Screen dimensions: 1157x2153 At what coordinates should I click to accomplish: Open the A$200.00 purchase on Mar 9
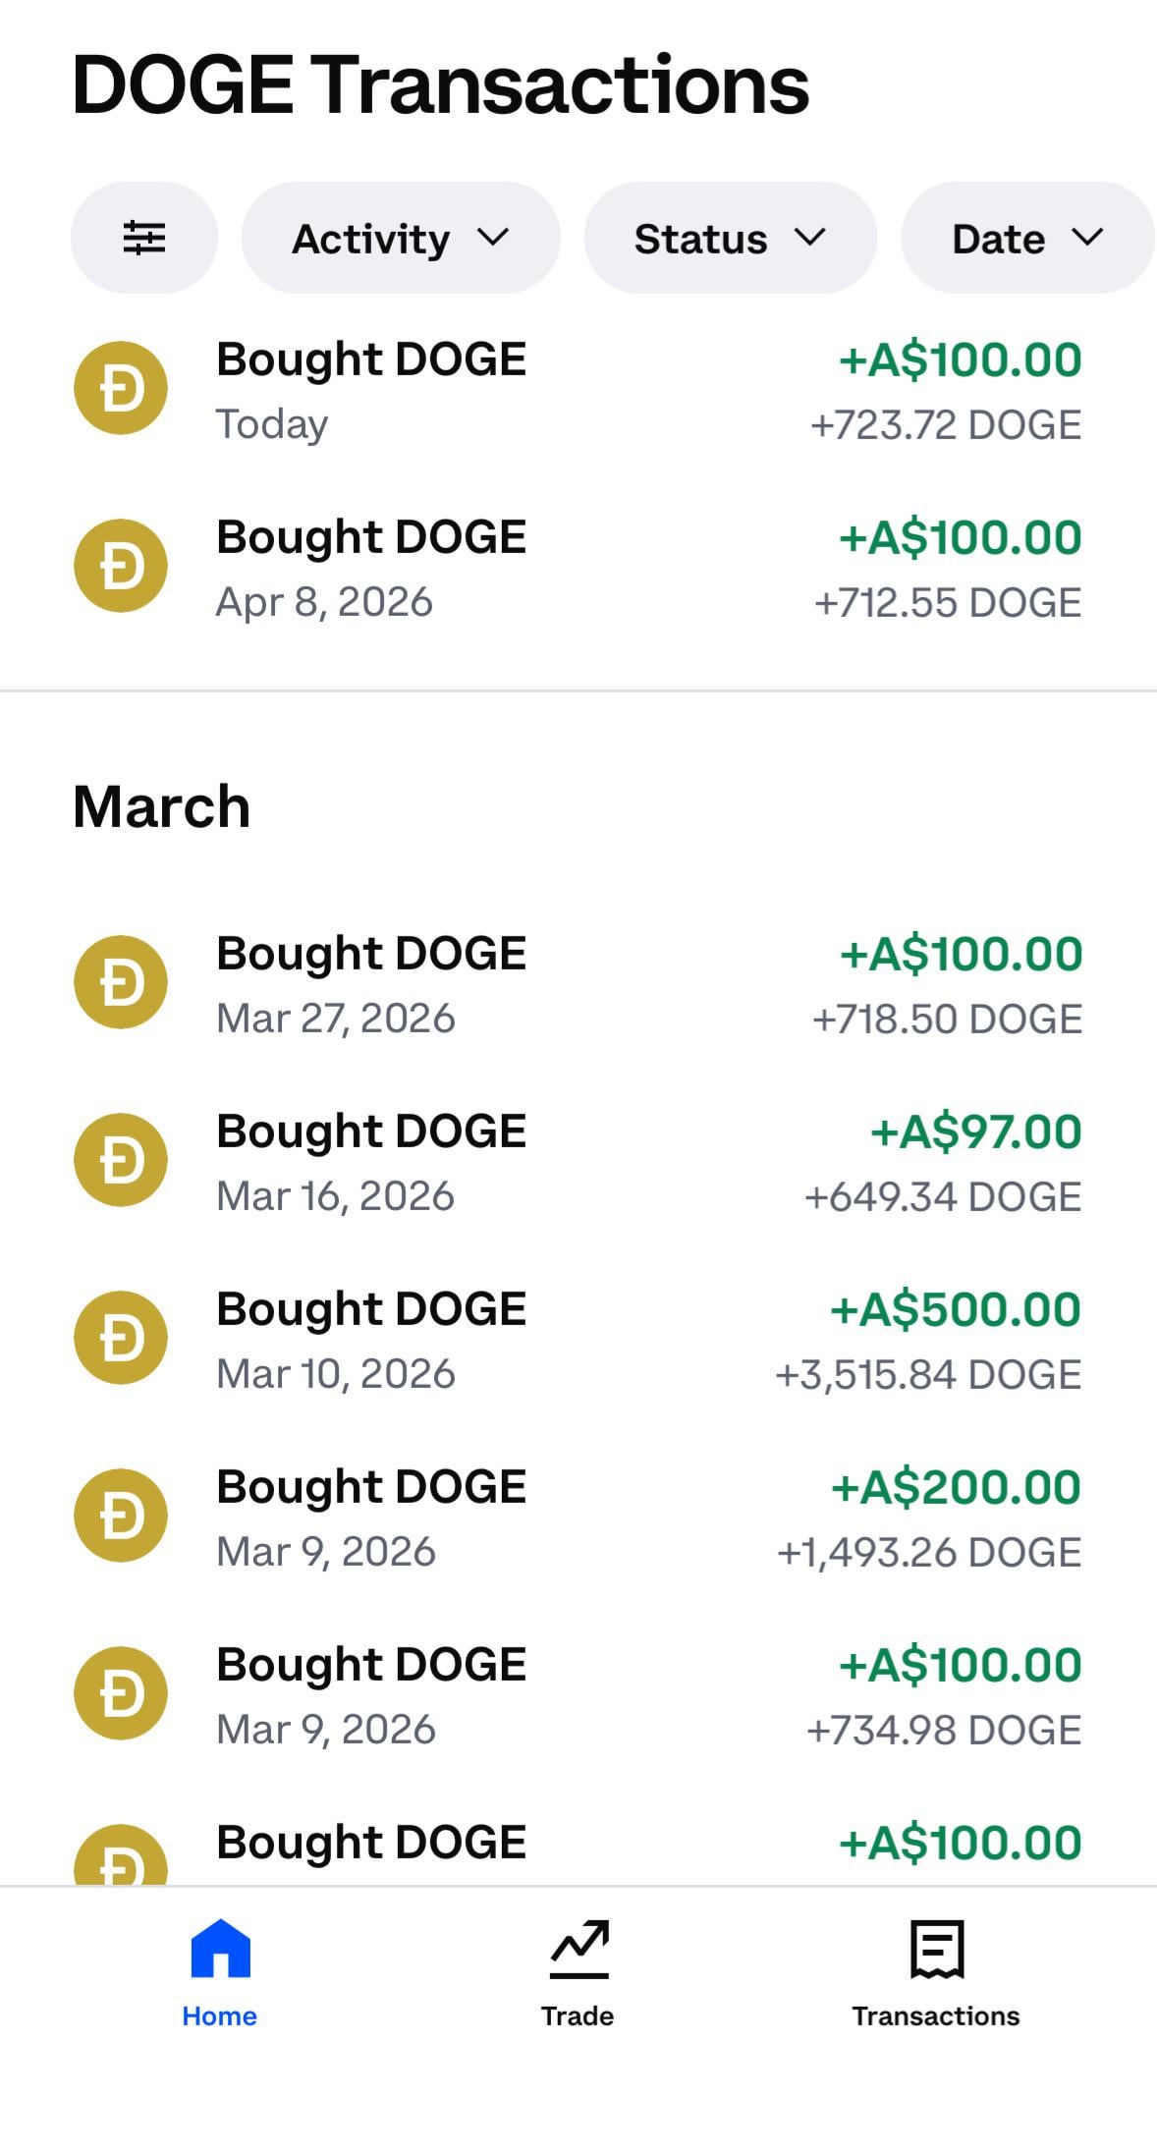[x=955, y=1487]
